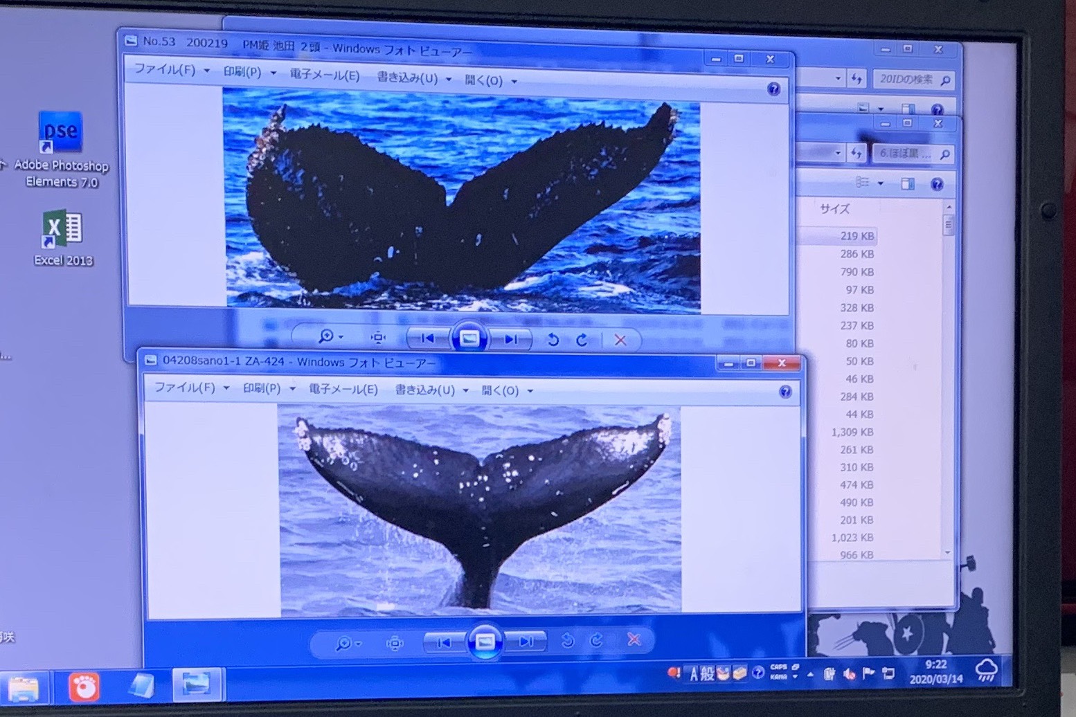Rotate top whale photo counterclockwise
The width and height of the screenshot is (1076, 717).
[553, 339]
